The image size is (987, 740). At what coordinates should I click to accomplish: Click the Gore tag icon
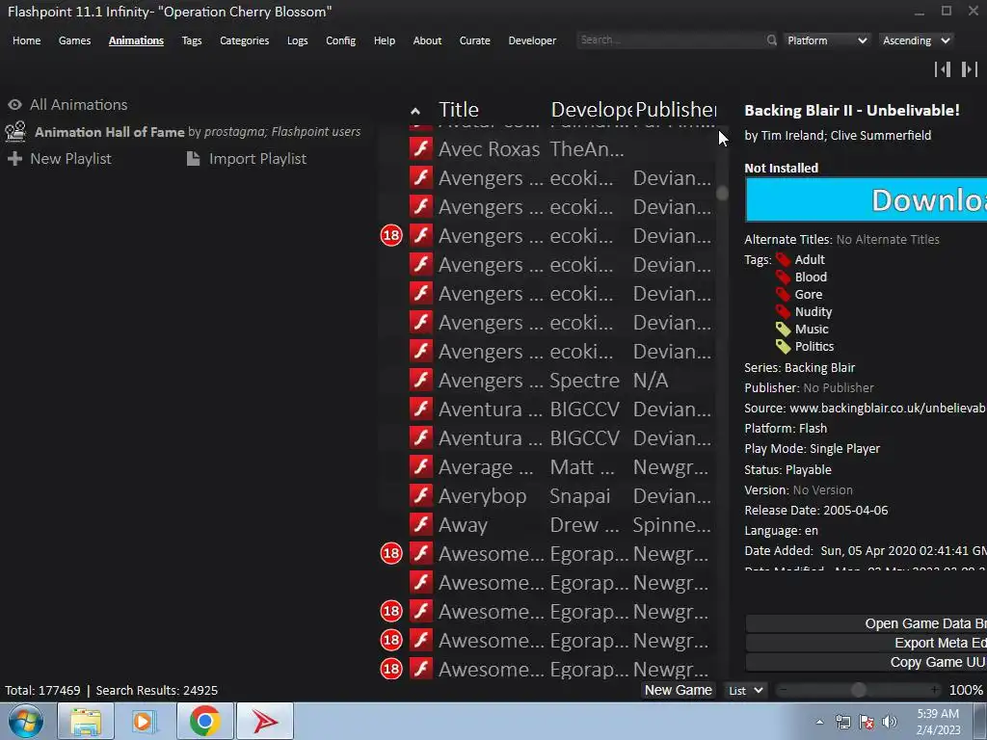point(783,295)
